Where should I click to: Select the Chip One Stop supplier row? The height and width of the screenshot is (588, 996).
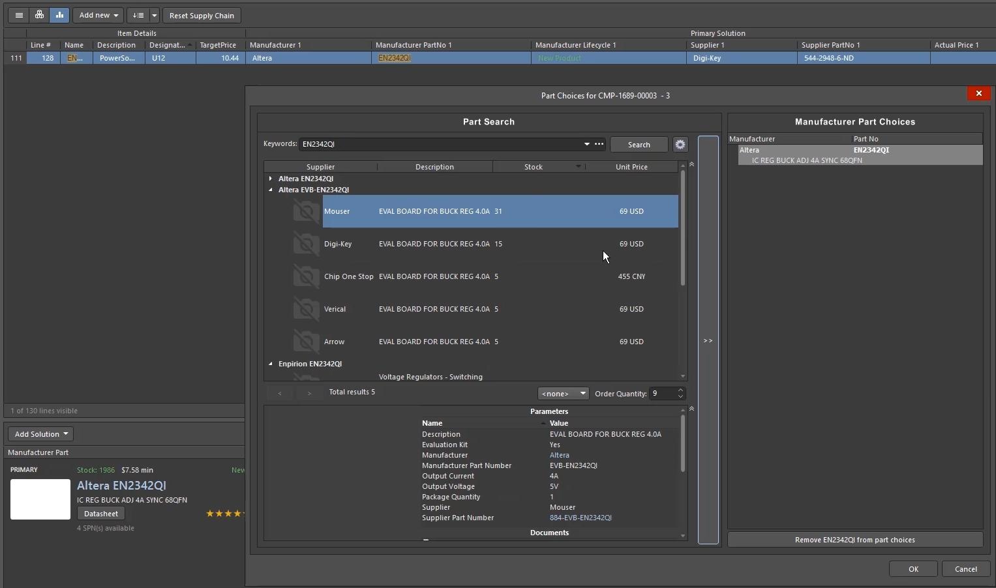click(x=500, y=276)
